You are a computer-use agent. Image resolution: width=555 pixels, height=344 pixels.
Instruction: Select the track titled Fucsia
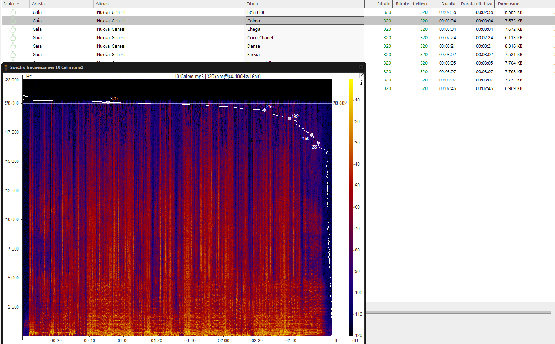tap(254, 55)
